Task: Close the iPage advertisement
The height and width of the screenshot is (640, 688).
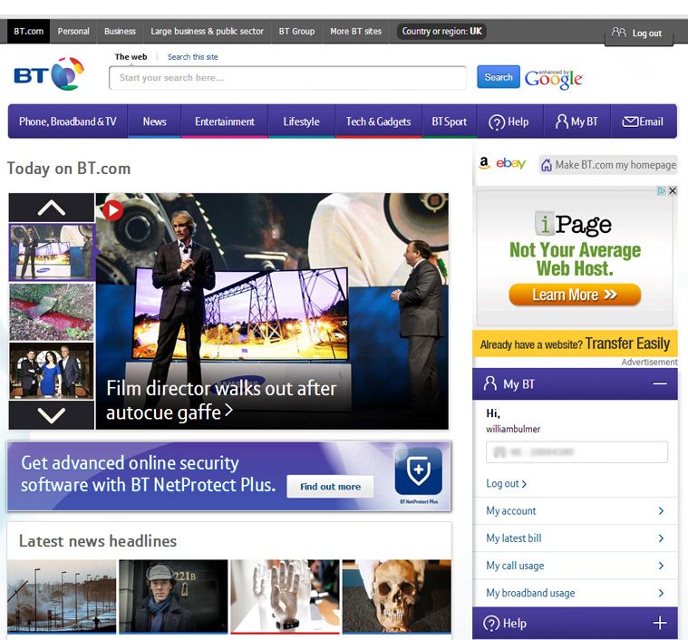Action: point(673,190)
